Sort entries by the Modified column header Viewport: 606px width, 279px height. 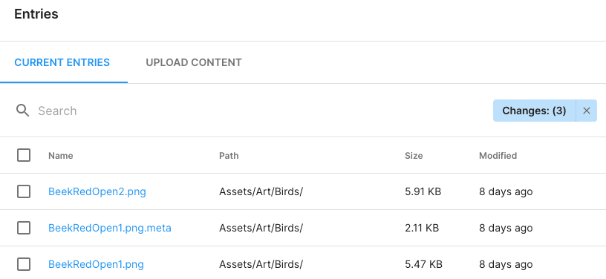498,156
